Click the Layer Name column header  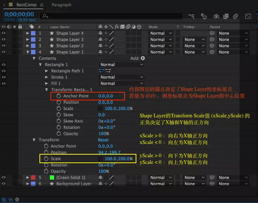tap(60, 27)
